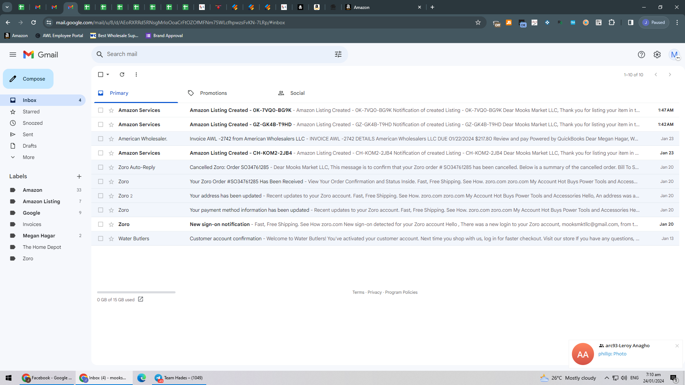The height and width of the screenshot is (385, 685).
Task: Open storage management link icon
Action: point(141,299)
